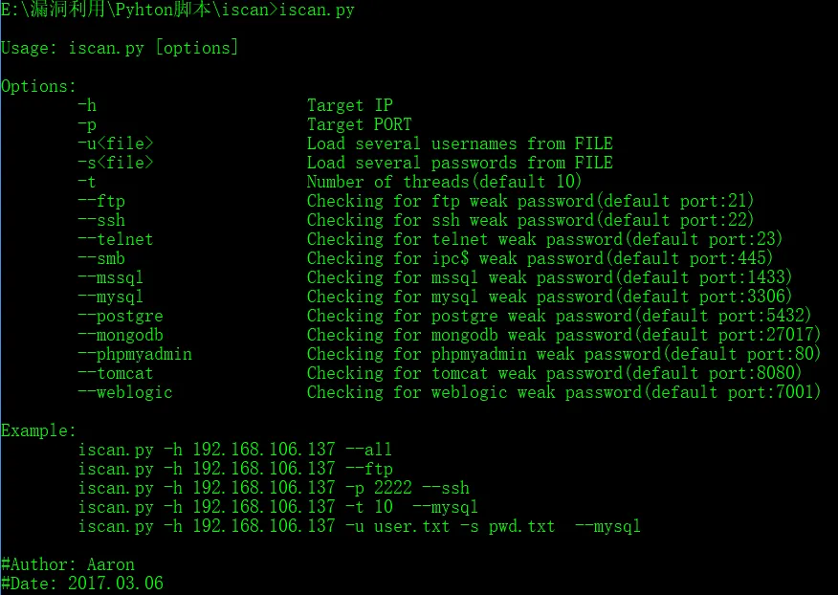
Task: Click the "#Author: Aaron" line
Action: (68, 564)
